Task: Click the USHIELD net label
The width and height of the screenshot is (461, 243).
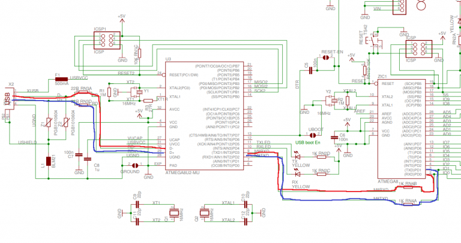Action: click(28, 142)
